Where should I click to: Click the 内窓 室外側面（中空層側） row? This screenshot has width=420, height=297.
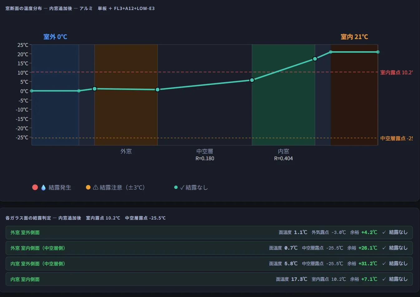click(209, 264)
